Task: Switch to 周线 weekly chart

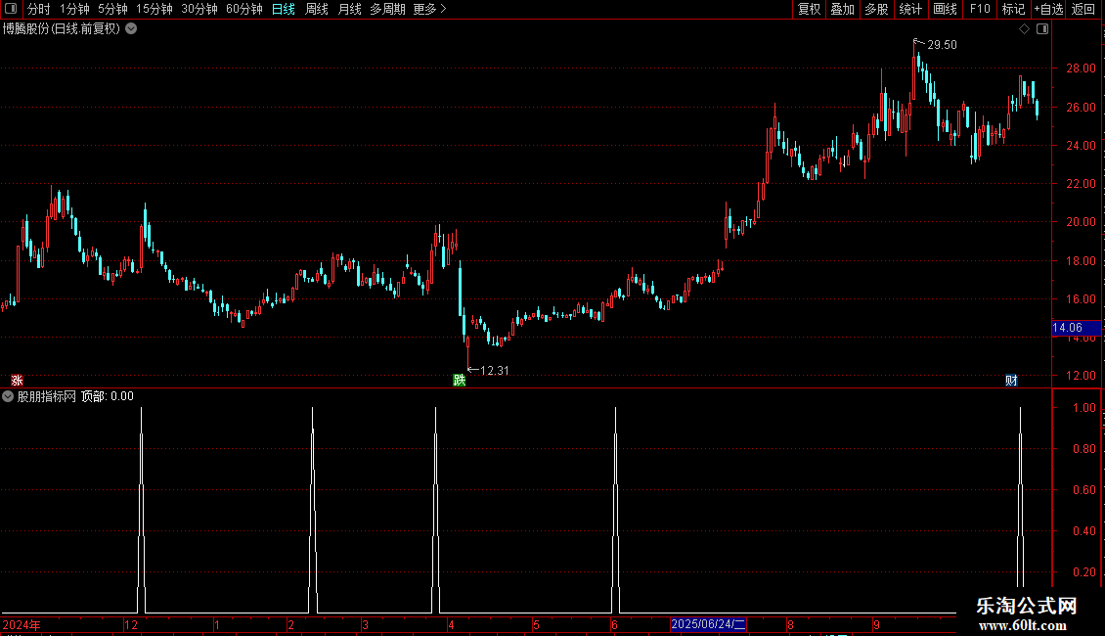Action: click(x=317, y=9)
